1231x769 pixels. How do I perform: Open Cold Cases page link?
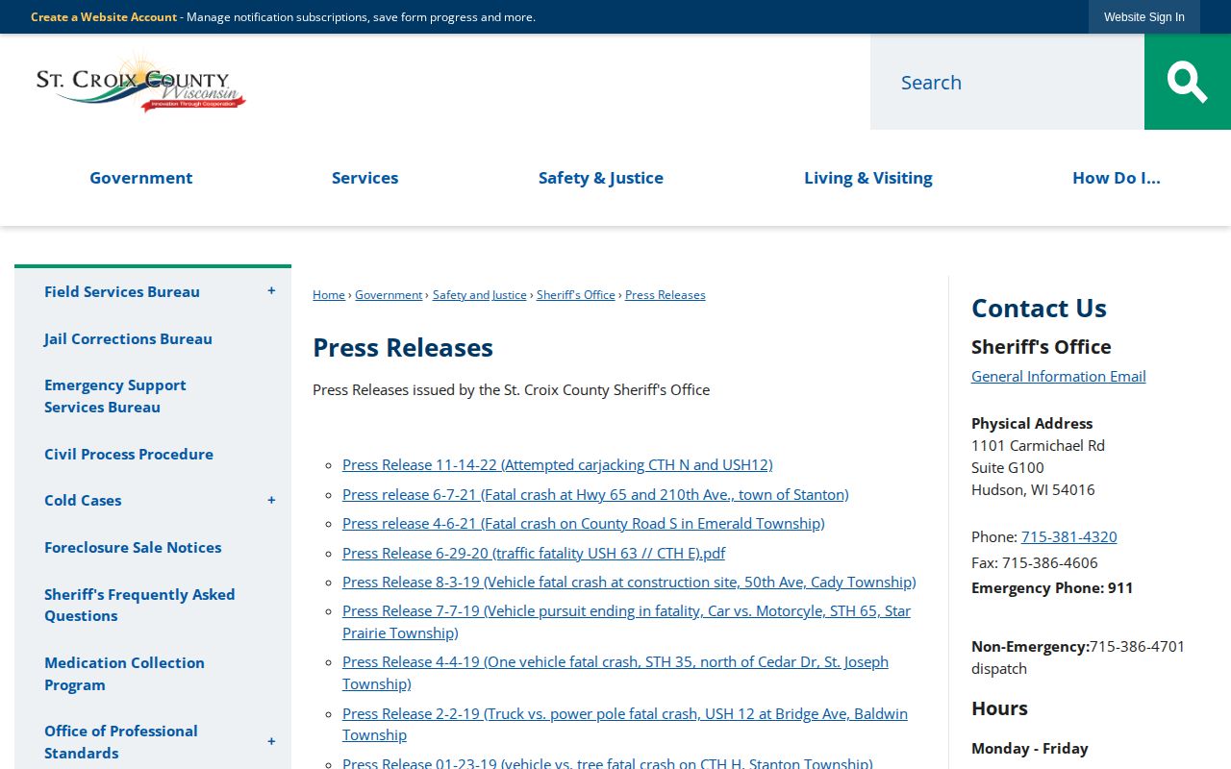[83, 500]
